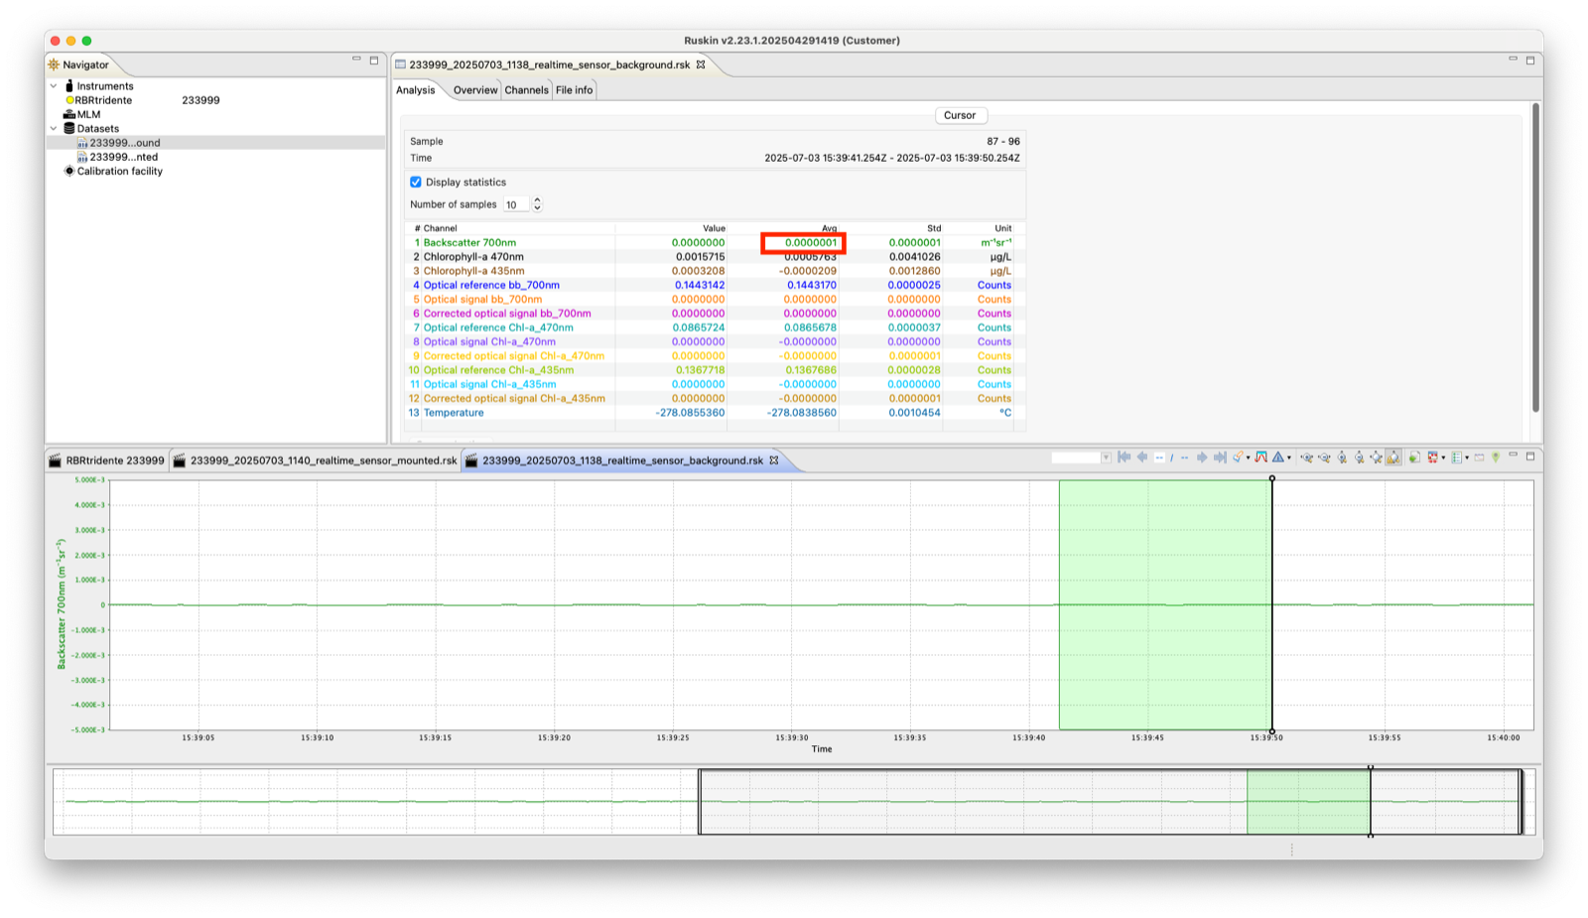
Task: Click the analysis panel vertical scrollbar
Action: pos(1535,258)
